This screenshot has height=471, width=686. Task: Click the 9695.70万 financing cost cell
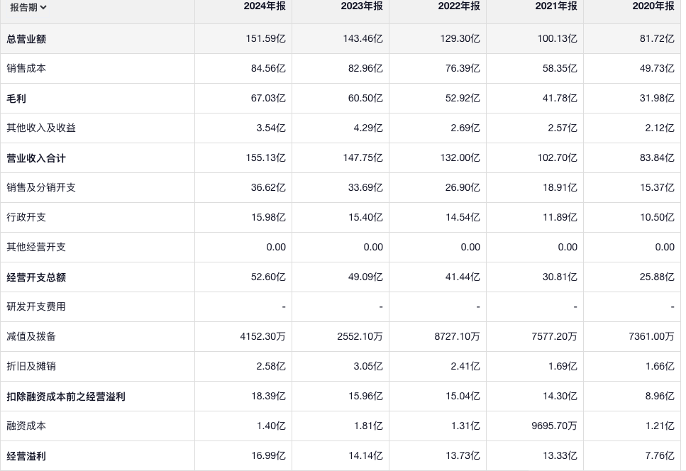click(554, 426)
